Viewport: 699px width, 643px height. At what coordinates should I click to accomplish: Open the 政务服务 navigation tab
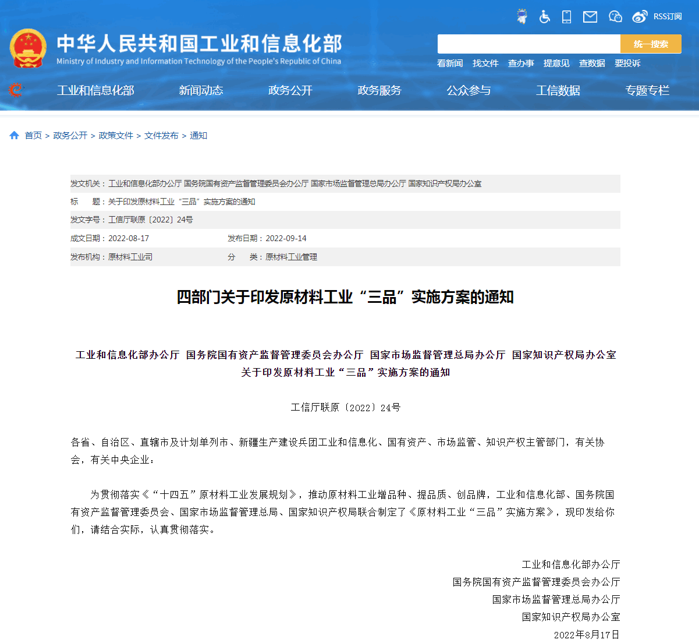pos(379,90)
